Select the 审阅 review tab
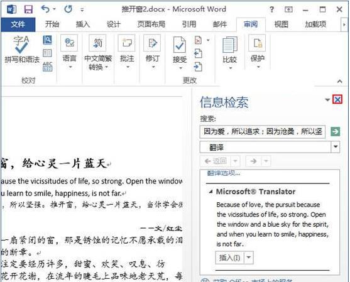The image size is (350, 282). (x=251, y=24)
